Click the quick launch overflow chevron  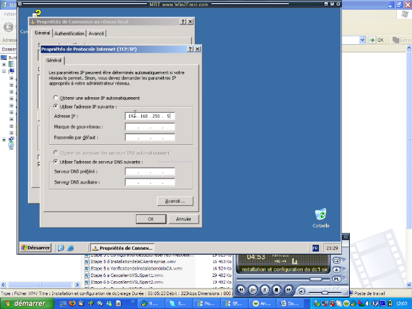tap(133, 301)
